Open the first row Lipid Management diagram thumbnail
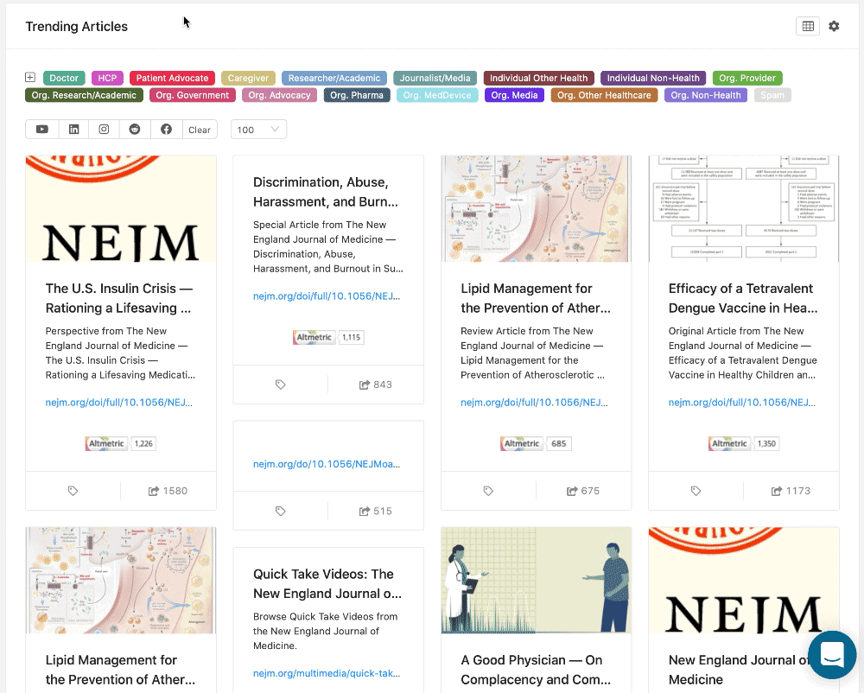The width and height of the screenshot is (864, 693). pyautogui.click(x=537, y=209)
